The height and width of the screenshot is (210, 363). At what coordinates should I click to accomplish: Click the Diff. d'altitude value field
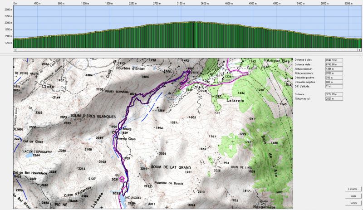pos(334,86)
